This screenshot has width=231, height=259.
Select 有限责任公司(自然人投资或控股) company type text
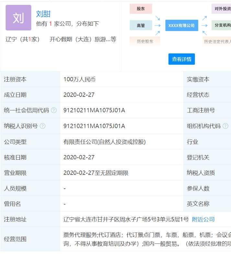click(104, 142)
